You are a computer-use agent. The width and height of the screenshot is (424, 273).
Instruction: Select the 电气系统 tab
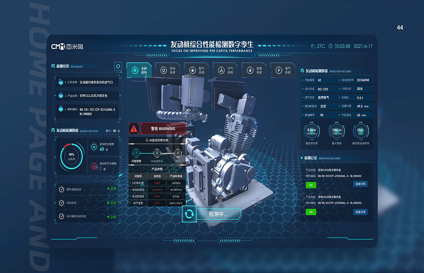[x=283, y=70]
